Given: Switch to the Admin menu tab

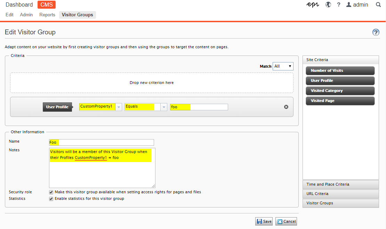Looking at the screenshot, I should 26,15.
